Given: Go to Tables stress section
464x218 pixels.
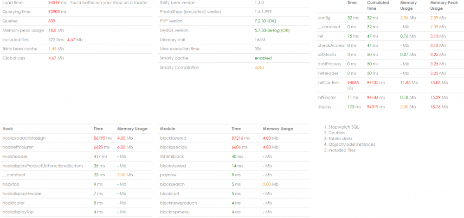Looking at the screenshot, I should [342, 139].
